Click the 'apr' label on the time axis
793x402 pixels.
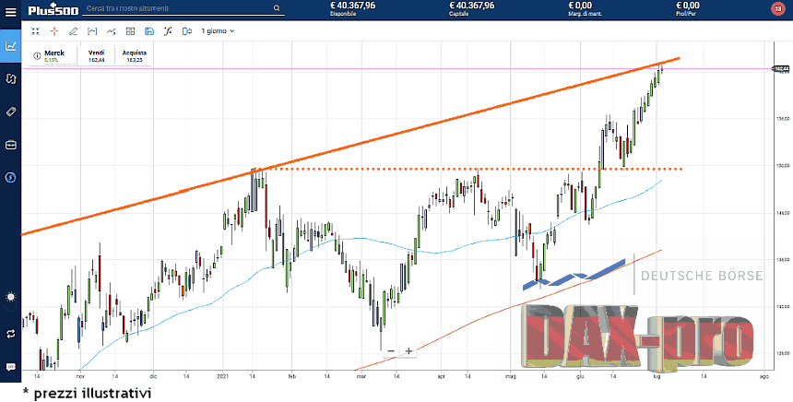click(x=441, y=377)
